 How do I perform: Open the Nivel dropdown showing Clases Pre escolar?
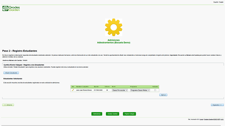pos(120,90)
